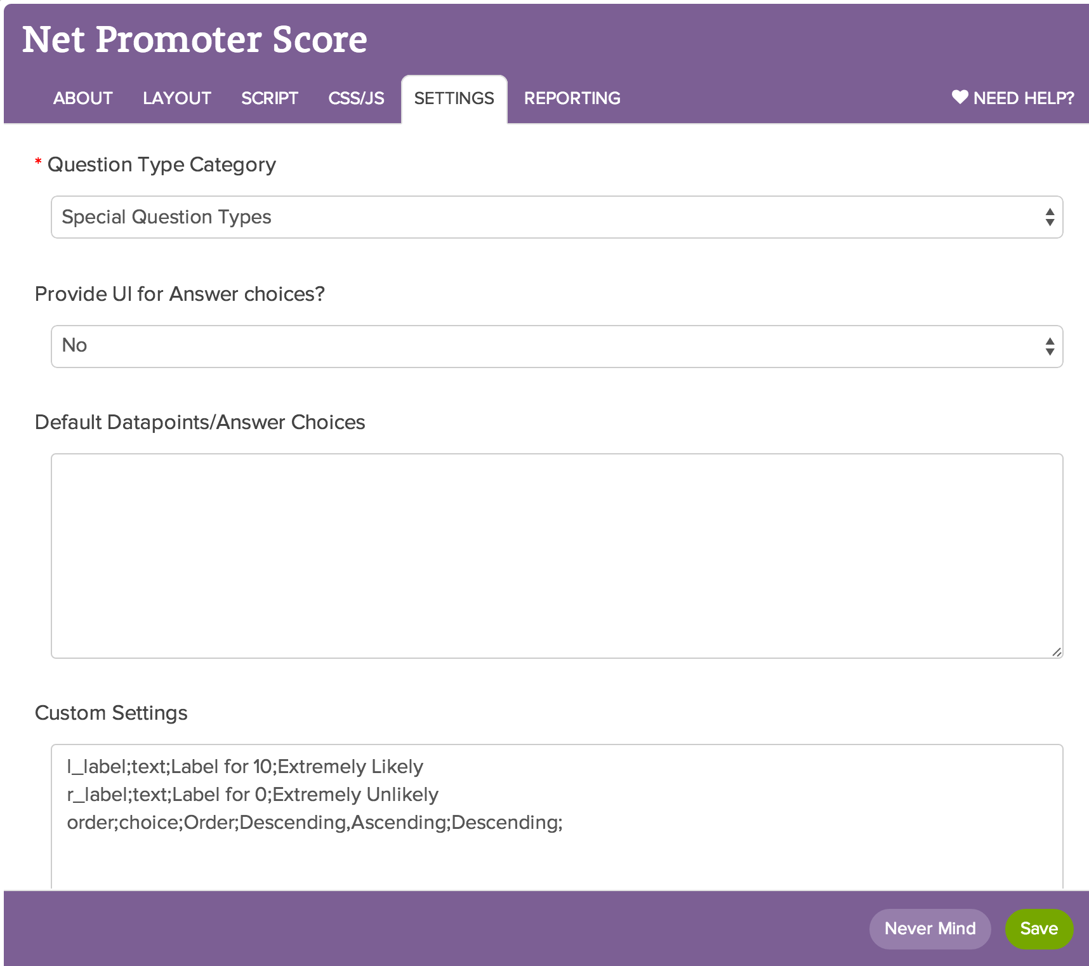Go to the Reporting tab
The height and width of the screenshot is (966, 1089).
[572, 98]
